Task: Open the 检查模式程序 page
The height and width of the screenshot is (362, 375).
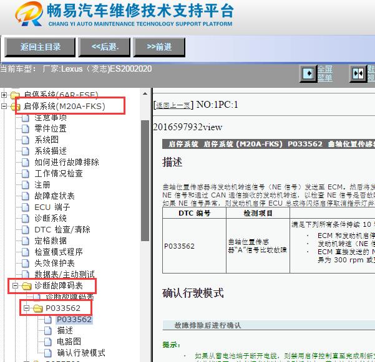Action: (59, 252)
